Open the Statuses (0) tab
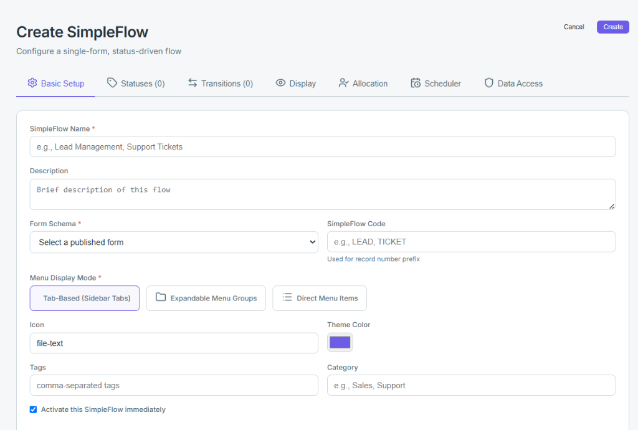This screenshot has height=430, width=638. 136,84
